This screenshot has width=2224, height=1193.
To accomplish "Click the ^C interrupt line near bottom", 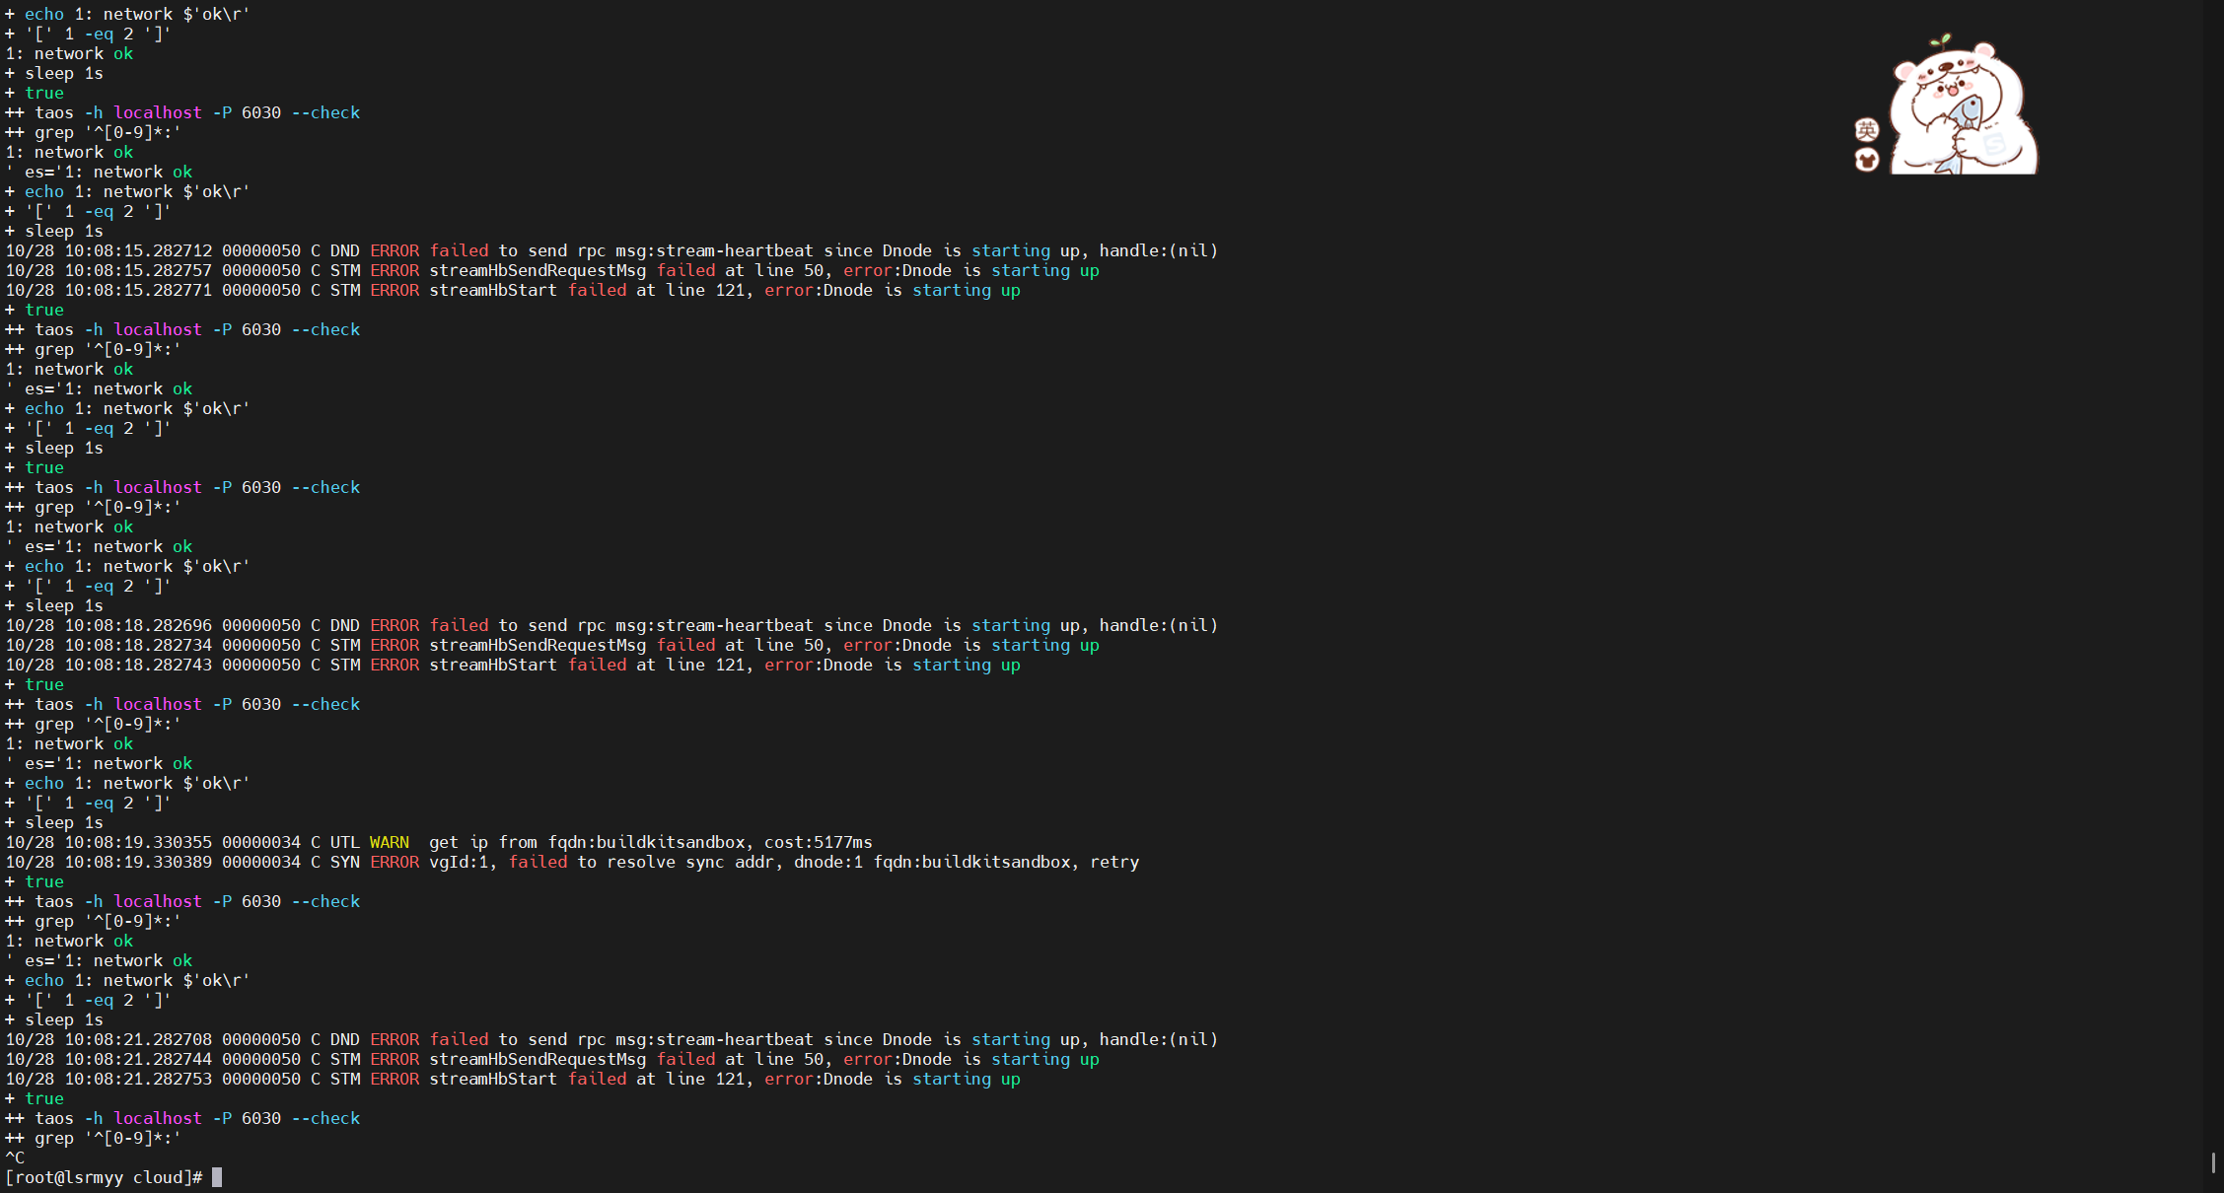I will (15, 1158).
